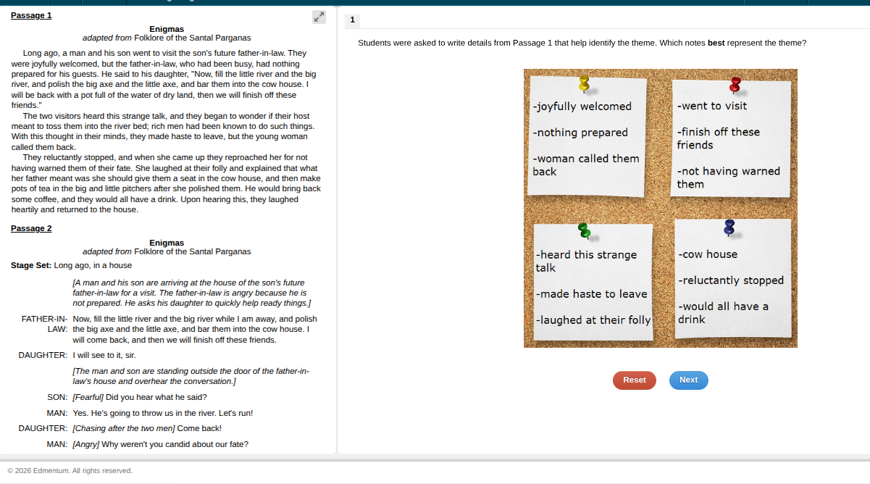The image size is (870, 484).
Task: Click the yellow pushpin on the corkboard
Action: click(x=585, y=85)
